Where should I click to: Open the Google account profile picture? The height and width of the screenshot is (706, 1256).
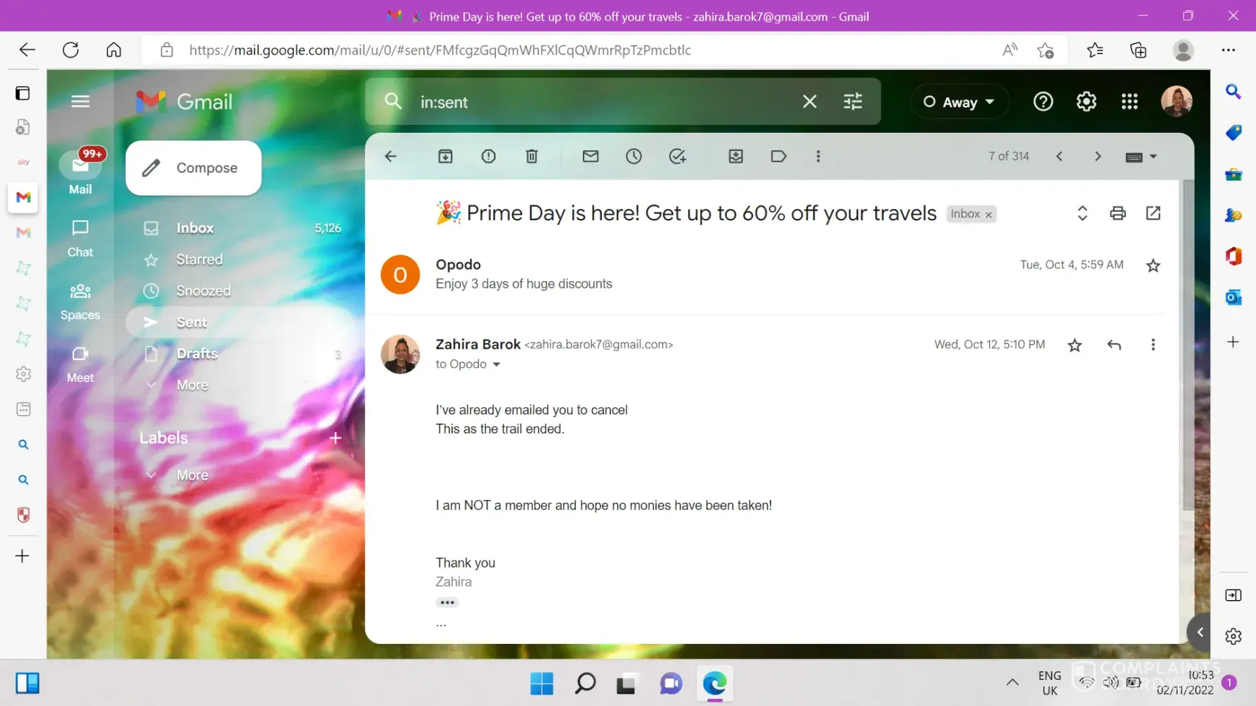(x=1176, y=102)
